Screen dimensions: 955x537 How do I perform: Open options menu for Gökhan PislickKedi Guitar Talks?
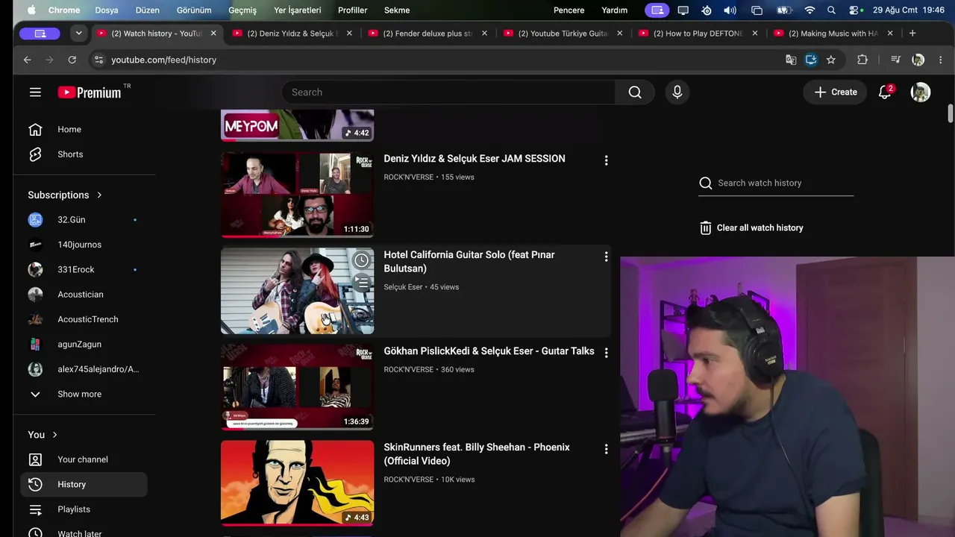(606, 353)
